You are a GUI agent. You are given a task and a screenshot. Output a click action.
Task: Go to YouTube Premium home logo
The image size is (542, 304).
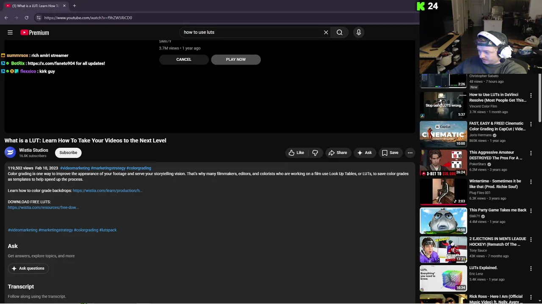point(35,33)
